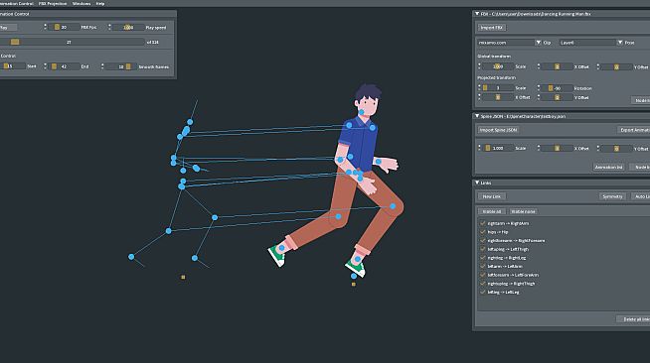The image size is (650, 363).
Task: Click the Smooth frames slider field
Action: click(121, 66)
